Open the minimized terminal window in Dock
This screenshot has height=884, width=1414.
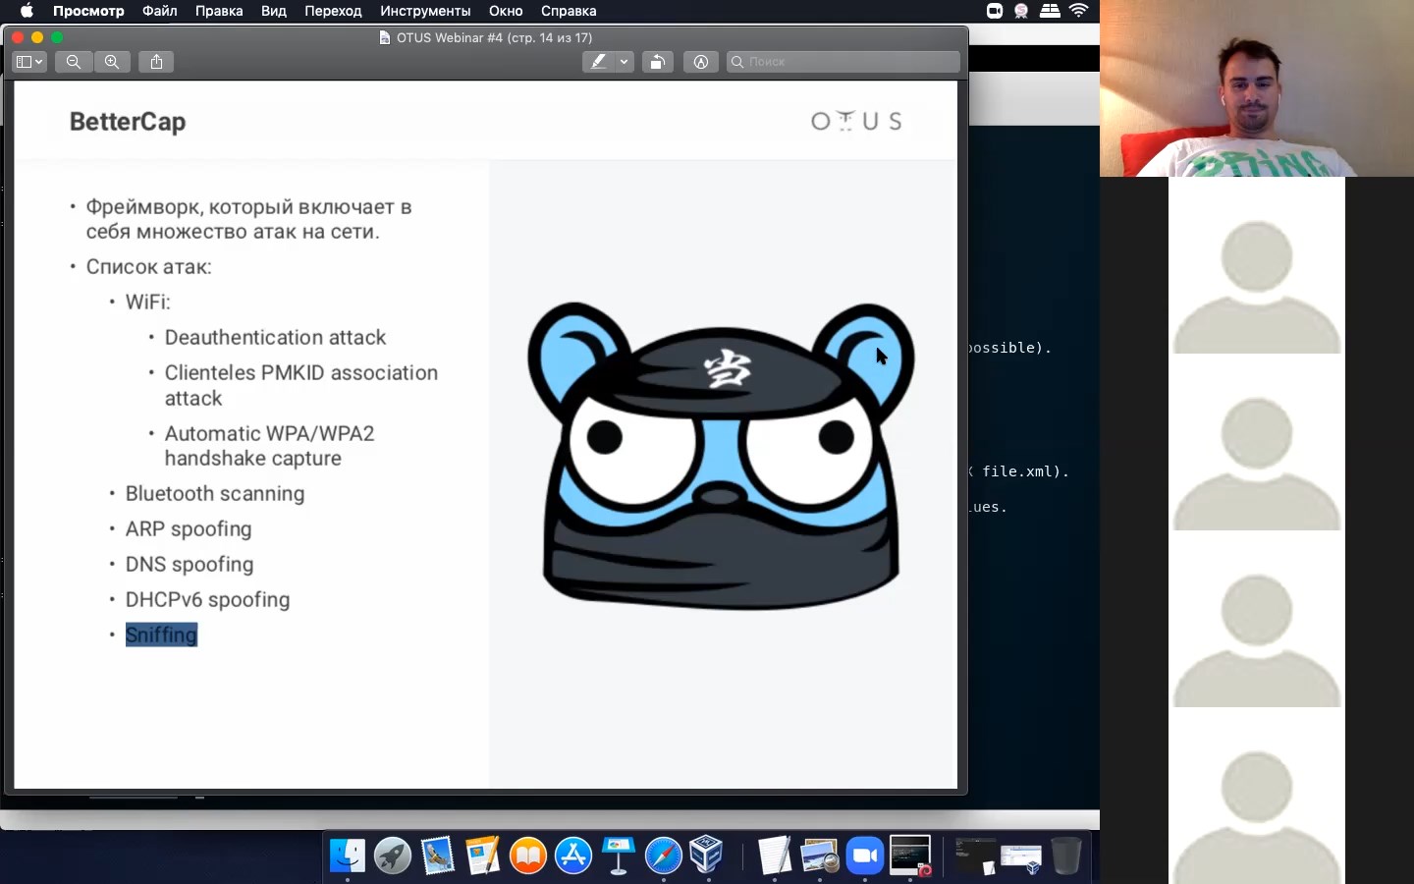click(x=976, y=856)
